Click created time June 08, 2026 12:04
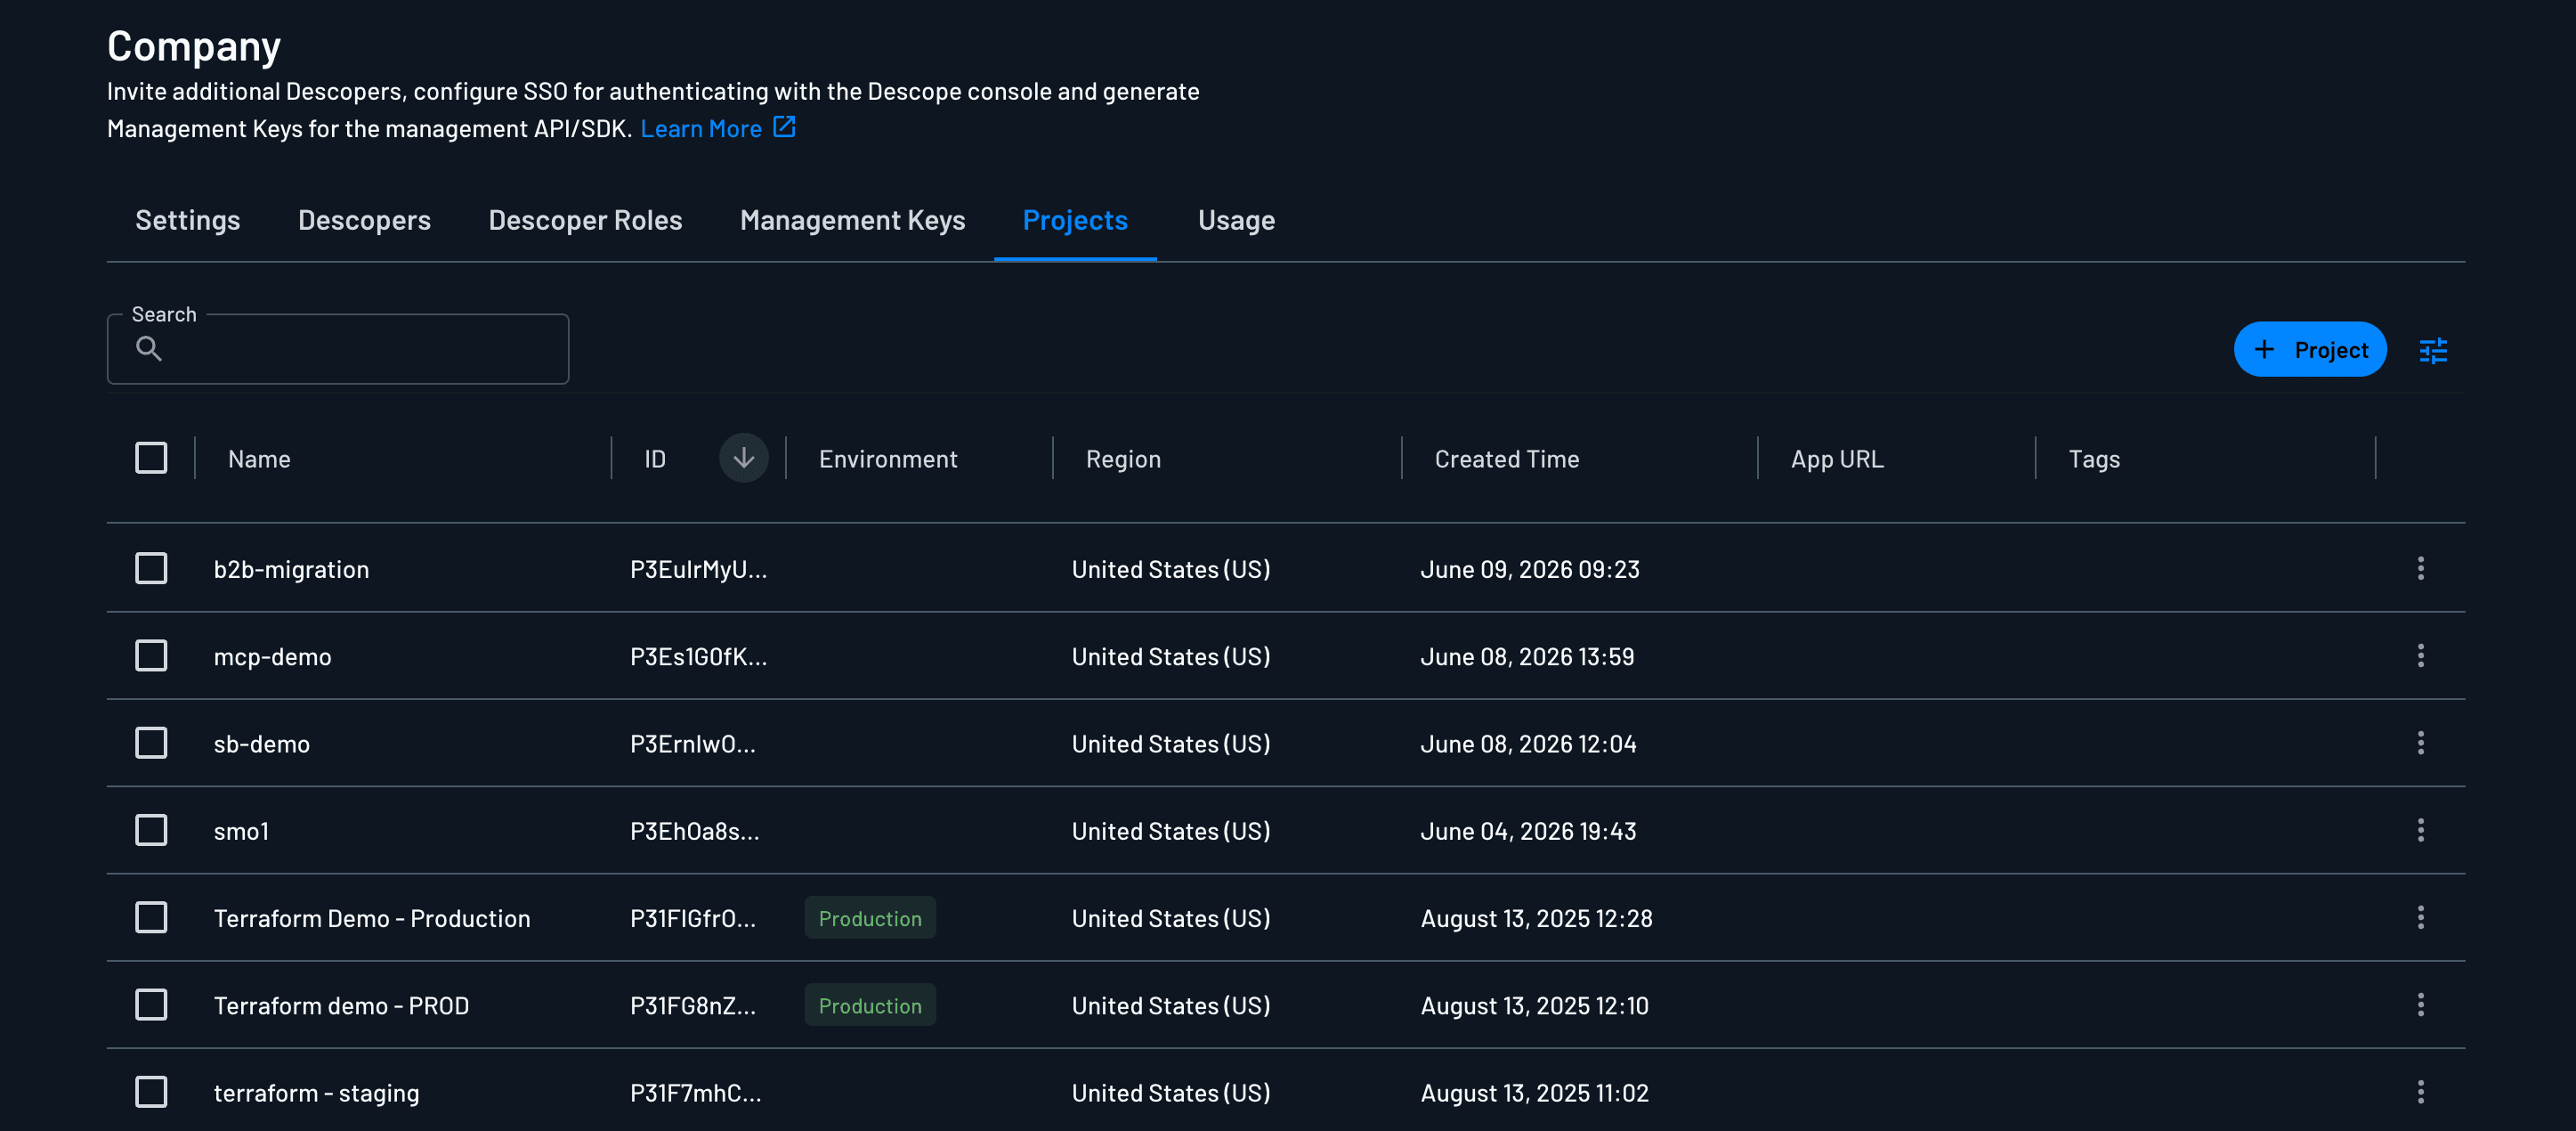Screen dimensions: 2576x1131 point(1528,744)
